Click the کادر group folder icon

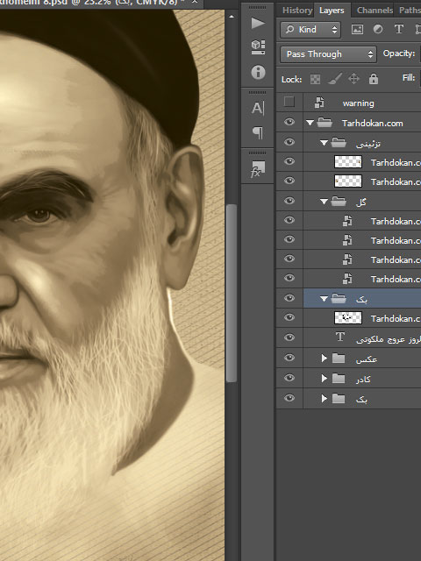[339, 378]
